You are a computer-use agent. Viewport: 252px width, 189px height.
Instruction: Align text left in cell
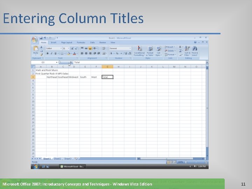point(82,53)
